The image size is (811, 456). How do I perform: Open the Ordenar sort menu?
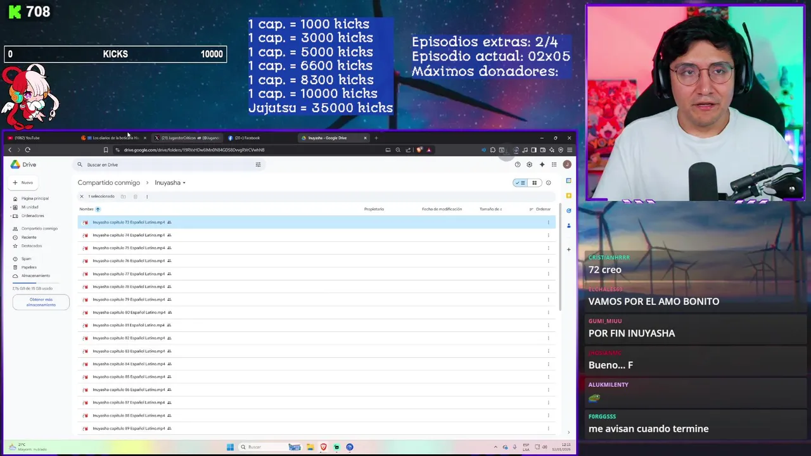540,209
